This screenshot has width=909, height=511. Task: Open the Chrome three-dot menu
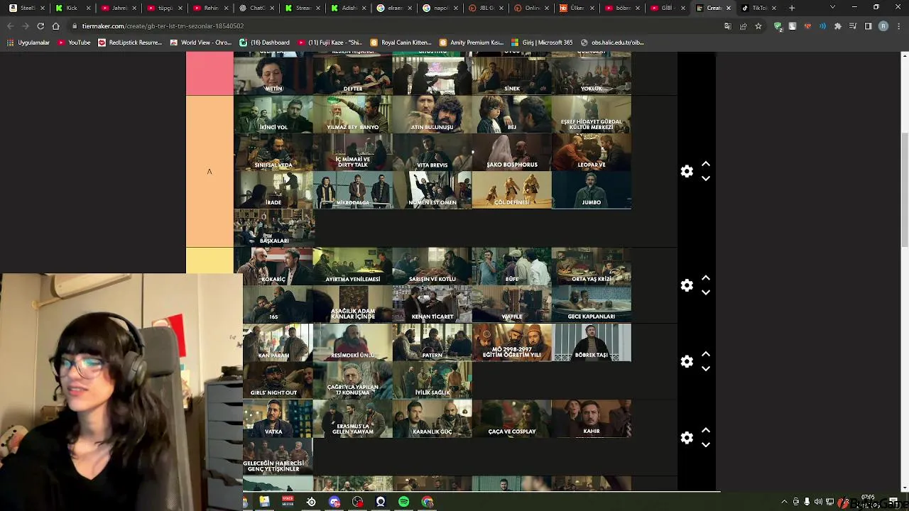coord(898,26)
